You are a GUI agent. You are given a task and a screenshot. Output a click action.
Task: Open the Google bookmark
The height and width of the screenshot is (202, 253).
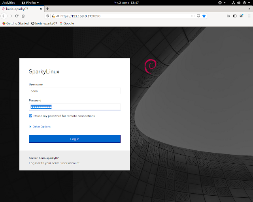67,23
